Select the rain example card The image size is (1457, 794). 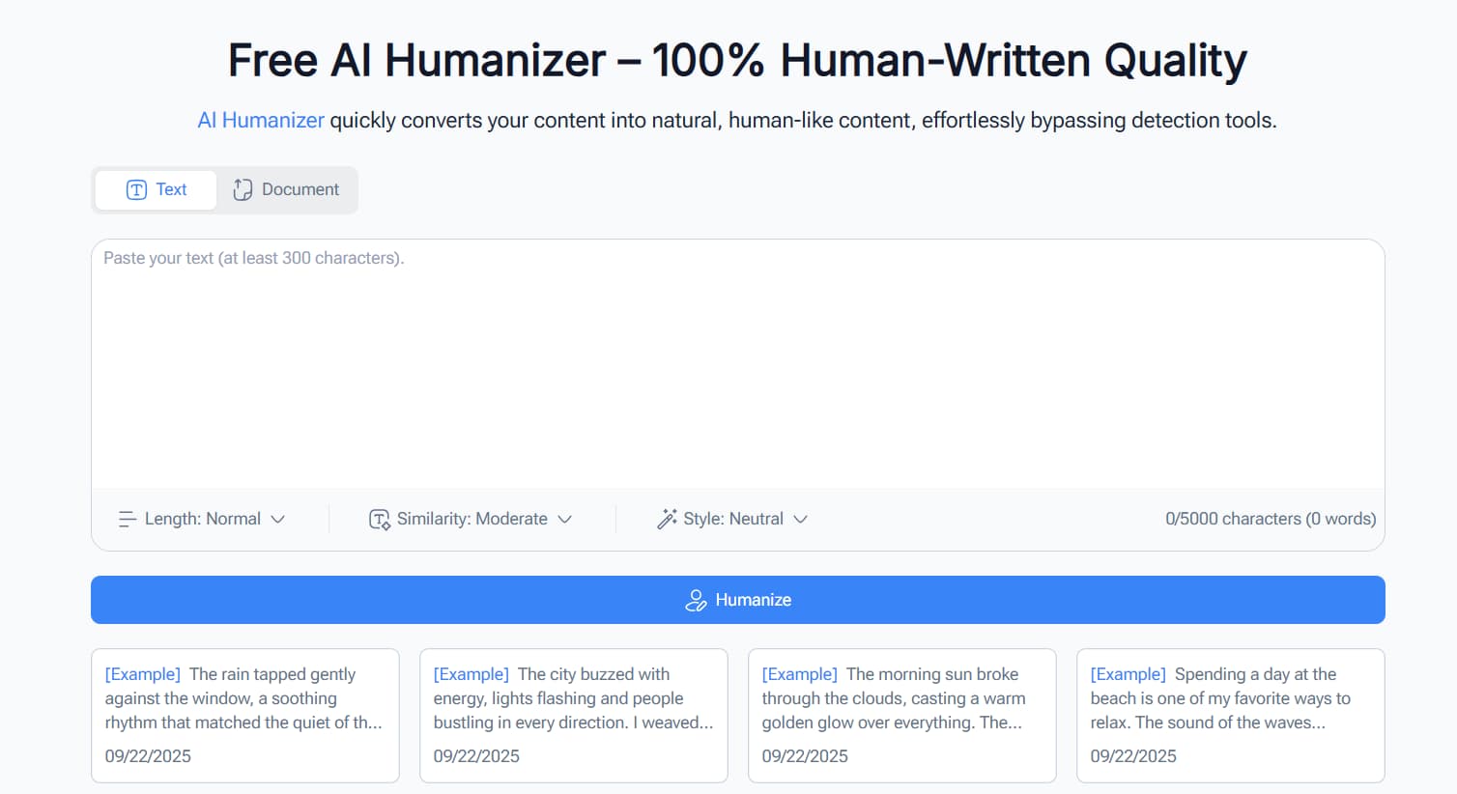coord(244,716)
